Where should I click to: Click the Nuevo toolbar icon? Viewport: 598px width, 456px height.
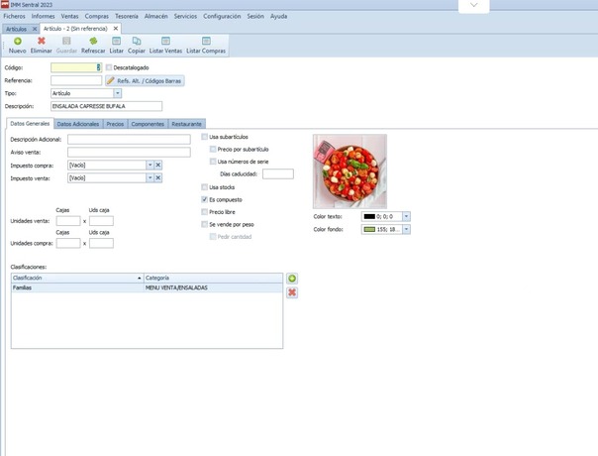[17, 42]
